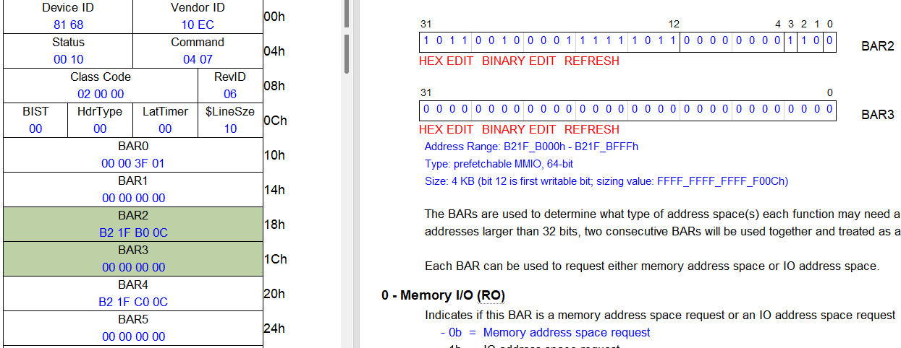Screen dimensions: 901x348
Task: Click bit 3 cell of the BAR2 field
Action: click(791, 41)
